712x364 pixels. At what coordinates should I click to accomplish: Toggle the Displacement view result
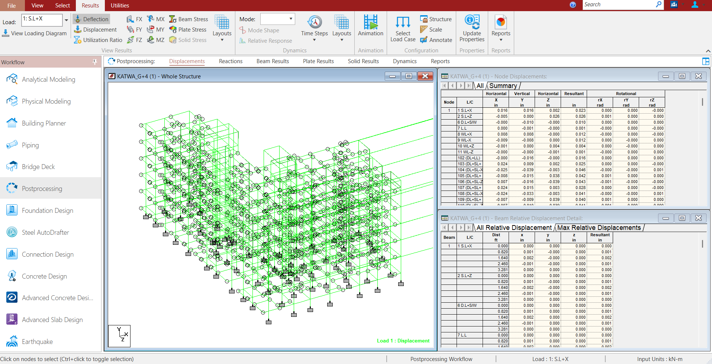pyautogui.click(x=96, y=30)
